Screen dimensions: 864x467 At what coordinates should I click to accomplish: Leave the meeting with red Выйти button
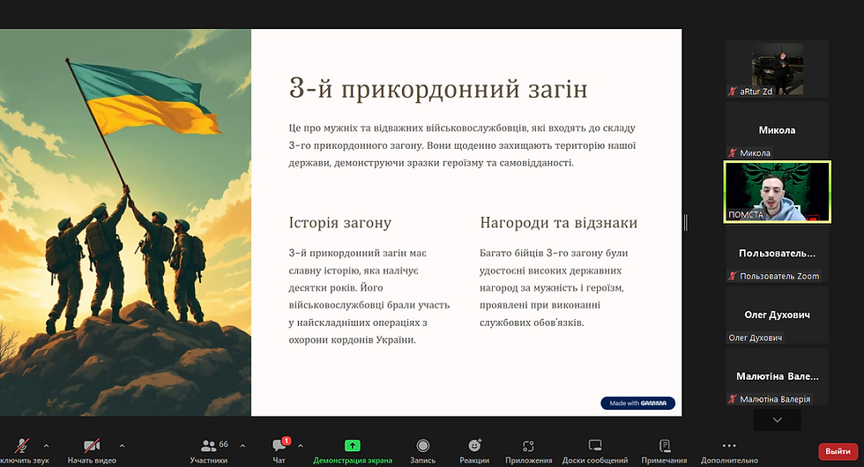838,451
